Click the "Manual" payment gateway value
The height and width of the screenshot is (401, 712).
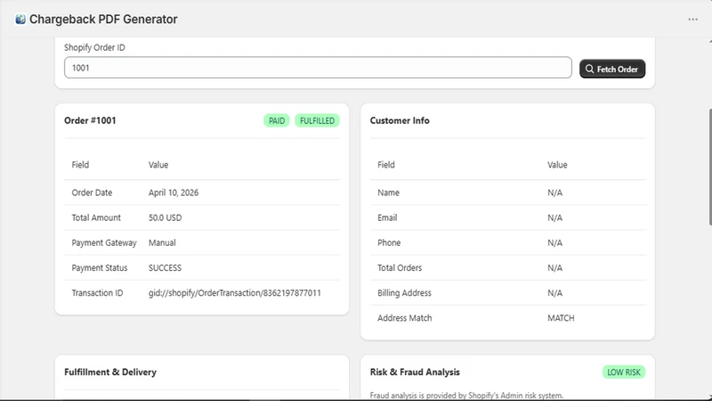click(162, 242)
